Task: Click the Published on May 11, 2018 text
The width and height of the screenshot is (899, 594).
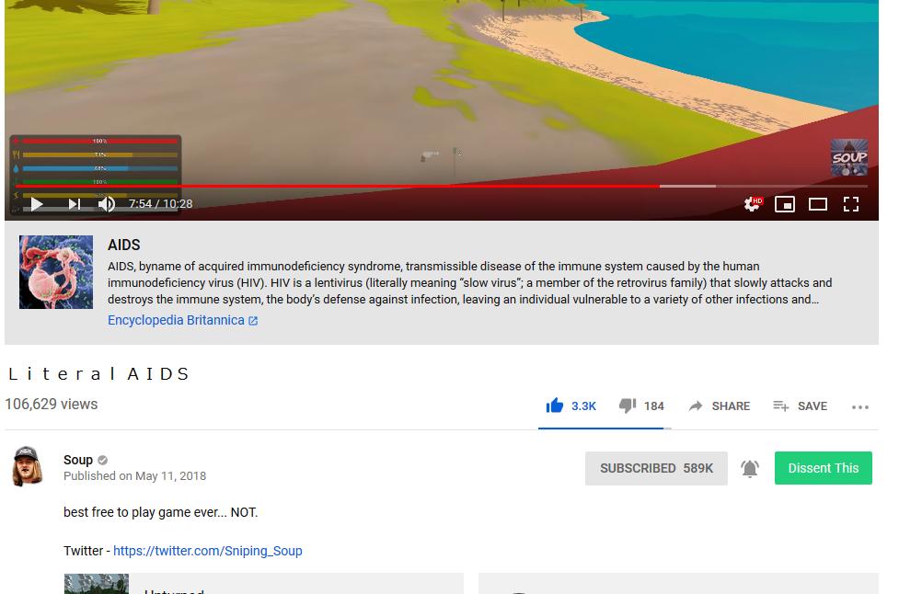Action: point(134,476)
